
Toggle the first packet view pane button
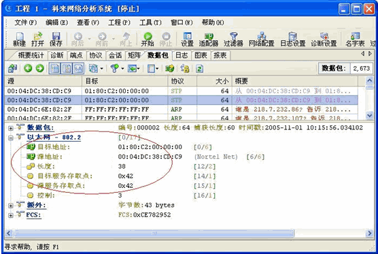click(x=54, y=69)
